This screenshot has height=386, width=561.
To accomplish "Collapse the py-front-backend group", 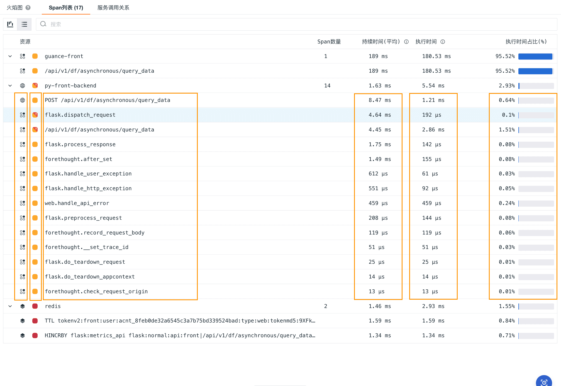I will (10, 85).
